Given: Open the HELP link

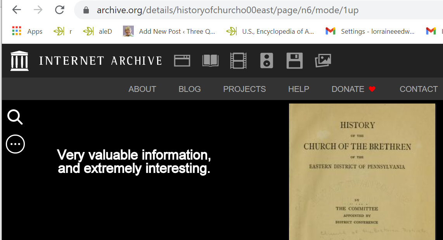Looking at the screenshot, I should 298,89.
